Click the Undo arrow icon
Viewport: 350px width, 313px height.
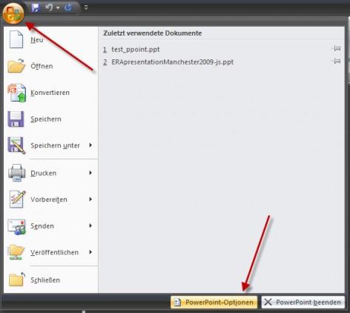pyautogui.click(x=49, y=7)
